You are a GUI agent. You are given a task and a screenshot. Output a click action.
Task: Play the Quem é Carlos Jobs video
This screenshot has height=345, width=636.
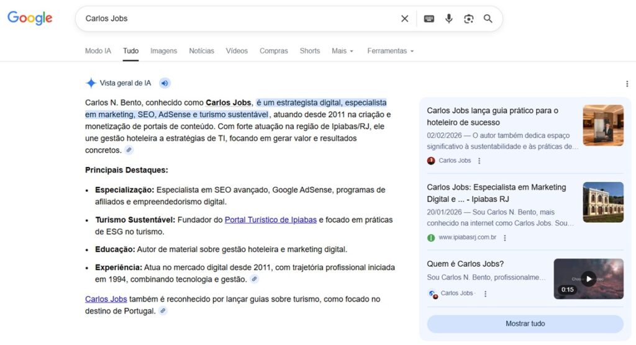coord(588,279)
